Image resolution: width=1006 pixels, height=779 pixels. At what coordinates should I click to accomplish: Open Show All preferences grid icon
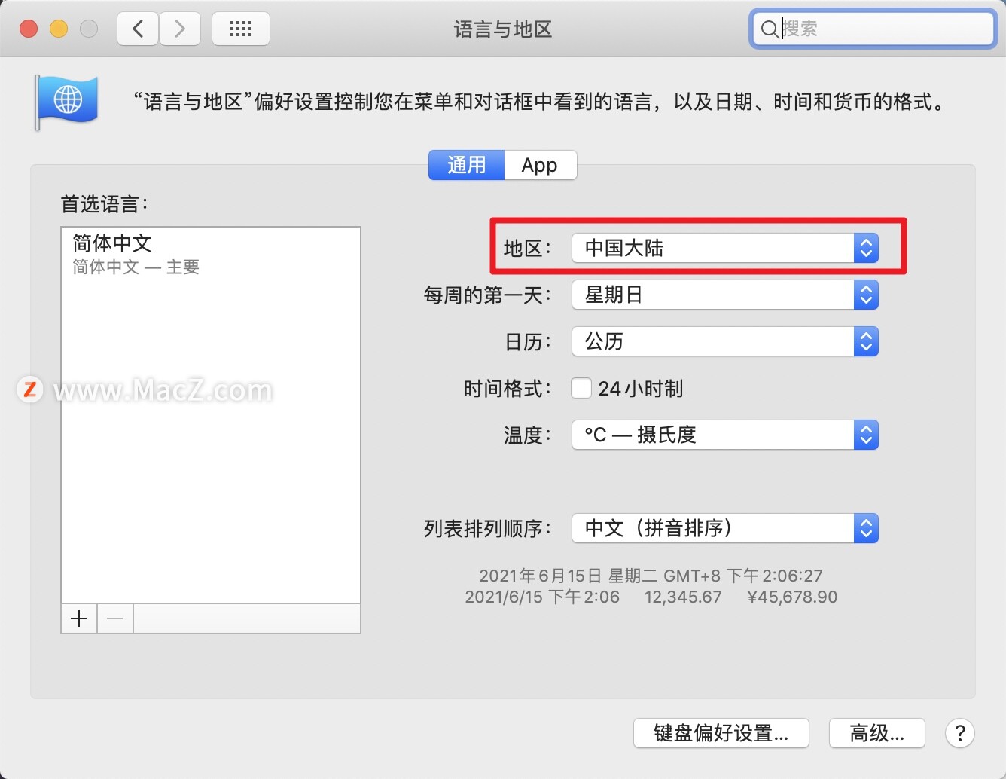pyautogui.click(x=240, y=28)
